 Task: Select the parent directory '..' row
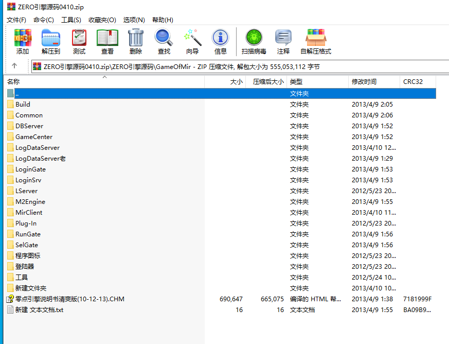click(x=221, y=93)
